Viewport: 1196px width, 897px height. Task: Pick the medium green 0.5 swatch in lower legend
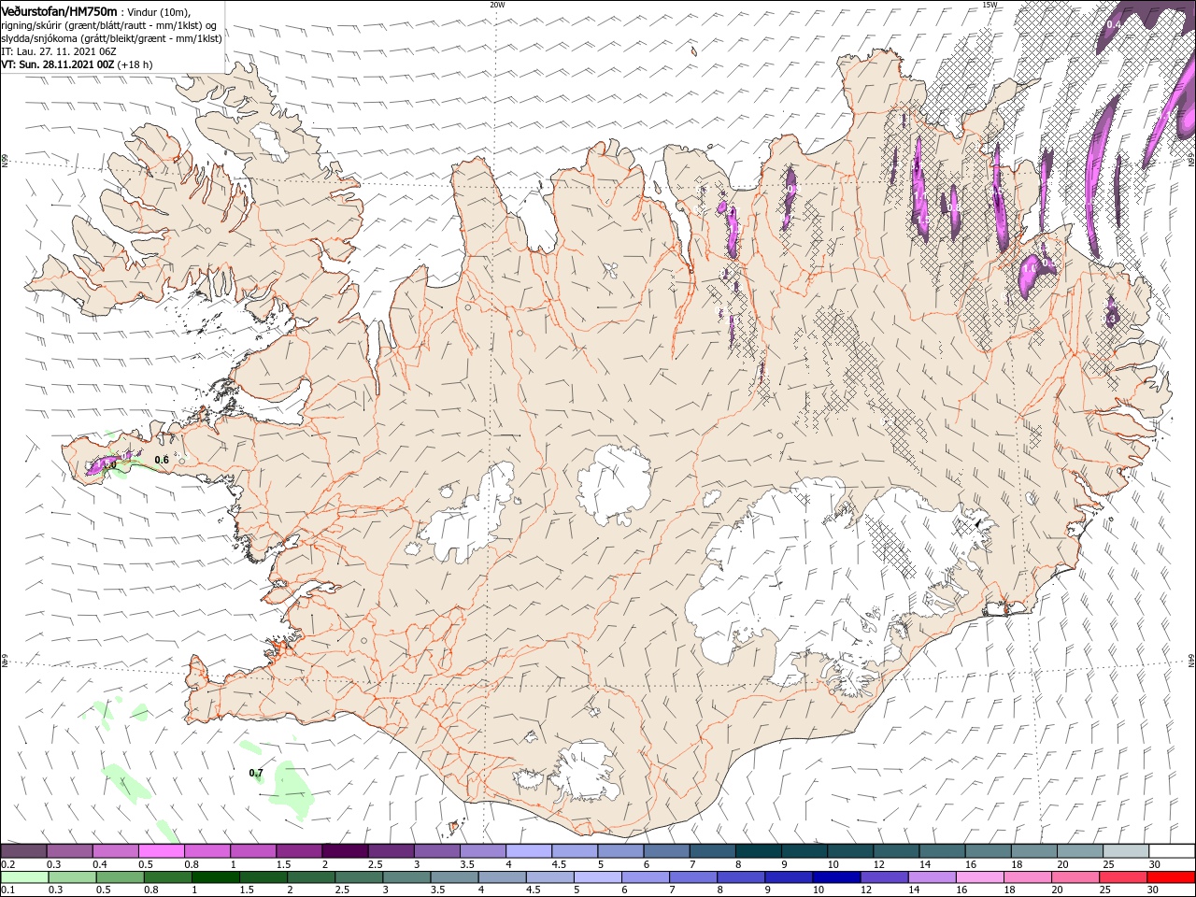[121, 877]
